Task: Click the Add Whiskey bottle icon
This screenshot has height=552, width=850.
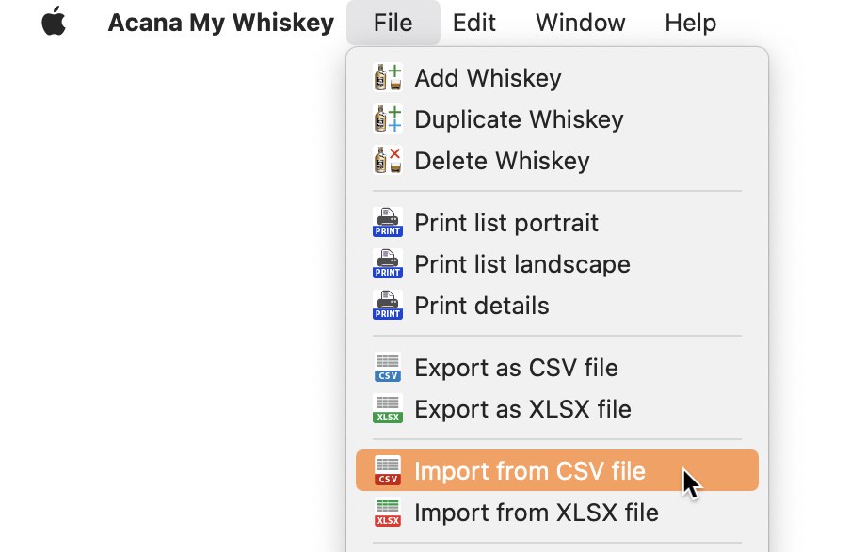Action: pos(387,78)
